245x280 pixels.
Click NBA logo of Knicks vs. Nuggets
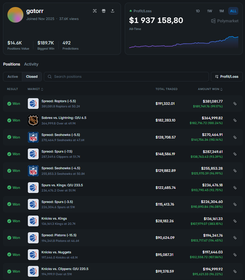pos(33,255)
